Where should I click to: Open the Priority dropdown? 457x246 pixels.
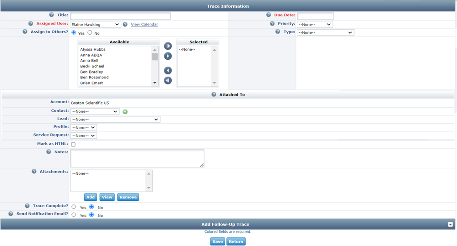(315, 25)
